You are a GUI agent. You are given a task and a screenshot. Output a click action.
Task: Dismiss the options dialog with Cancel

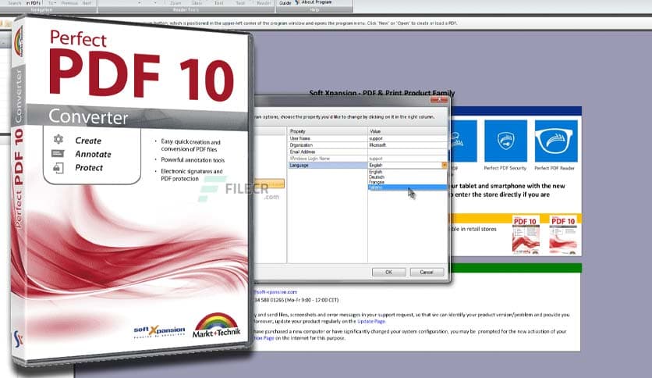click(x=427, y=272)
